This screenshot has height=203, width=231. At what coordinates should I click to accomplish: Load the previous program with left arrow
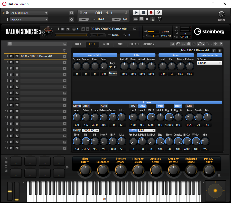83,29
